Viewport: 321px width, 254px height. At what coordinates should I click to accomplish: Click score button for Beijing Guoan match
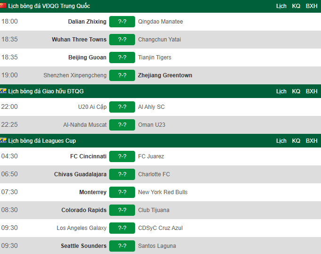(x=122, y=57)
